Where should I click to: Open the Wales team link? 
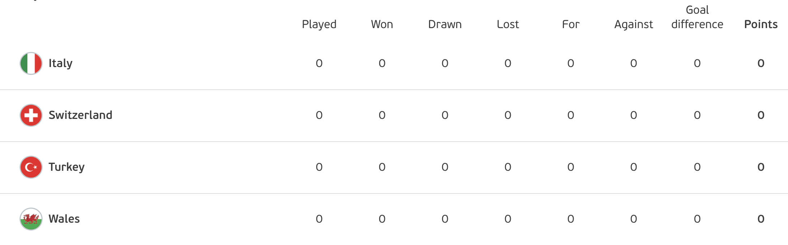pos(64,219)
